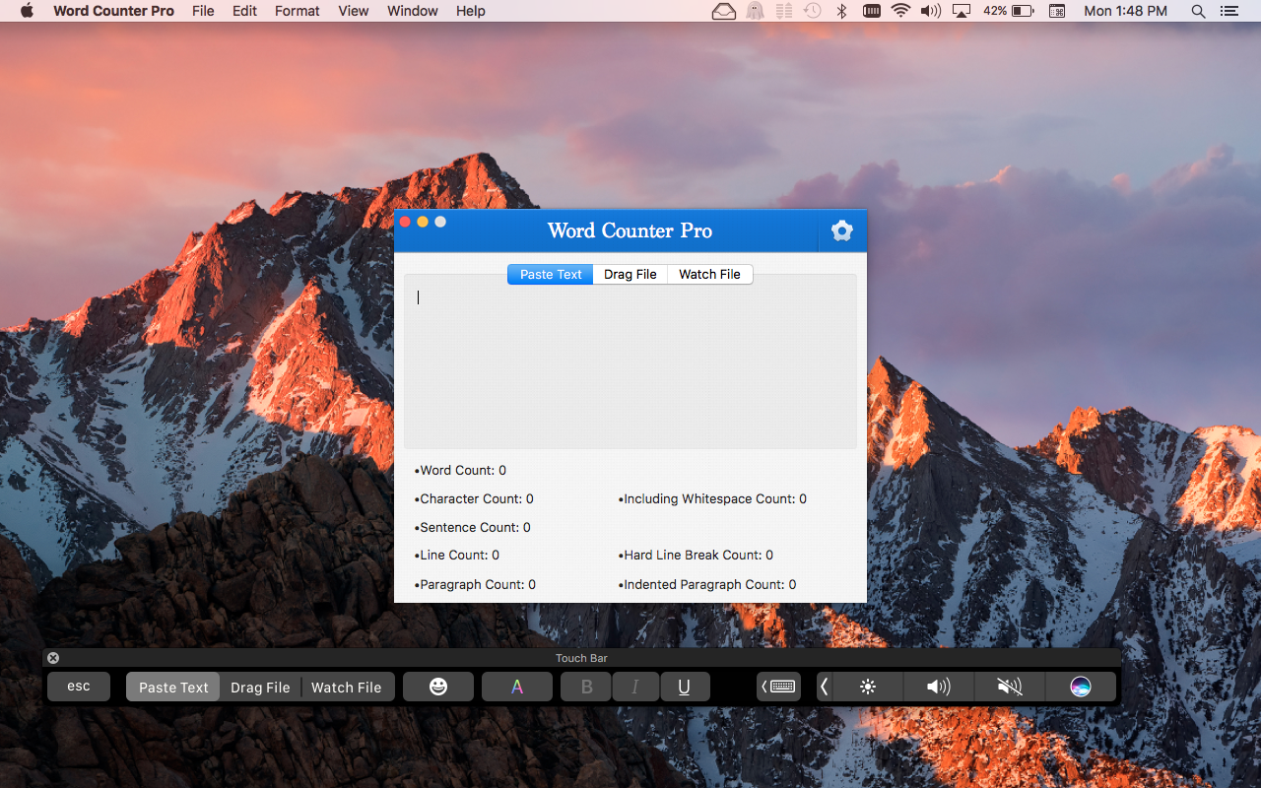Switch to the Drag File tab
This screenshot has width=1261, height=788.
(x=630, y=274)
